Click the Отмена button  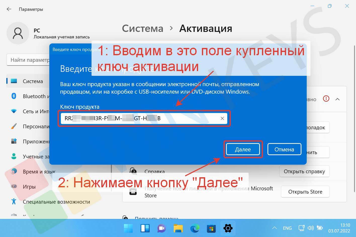284,149
